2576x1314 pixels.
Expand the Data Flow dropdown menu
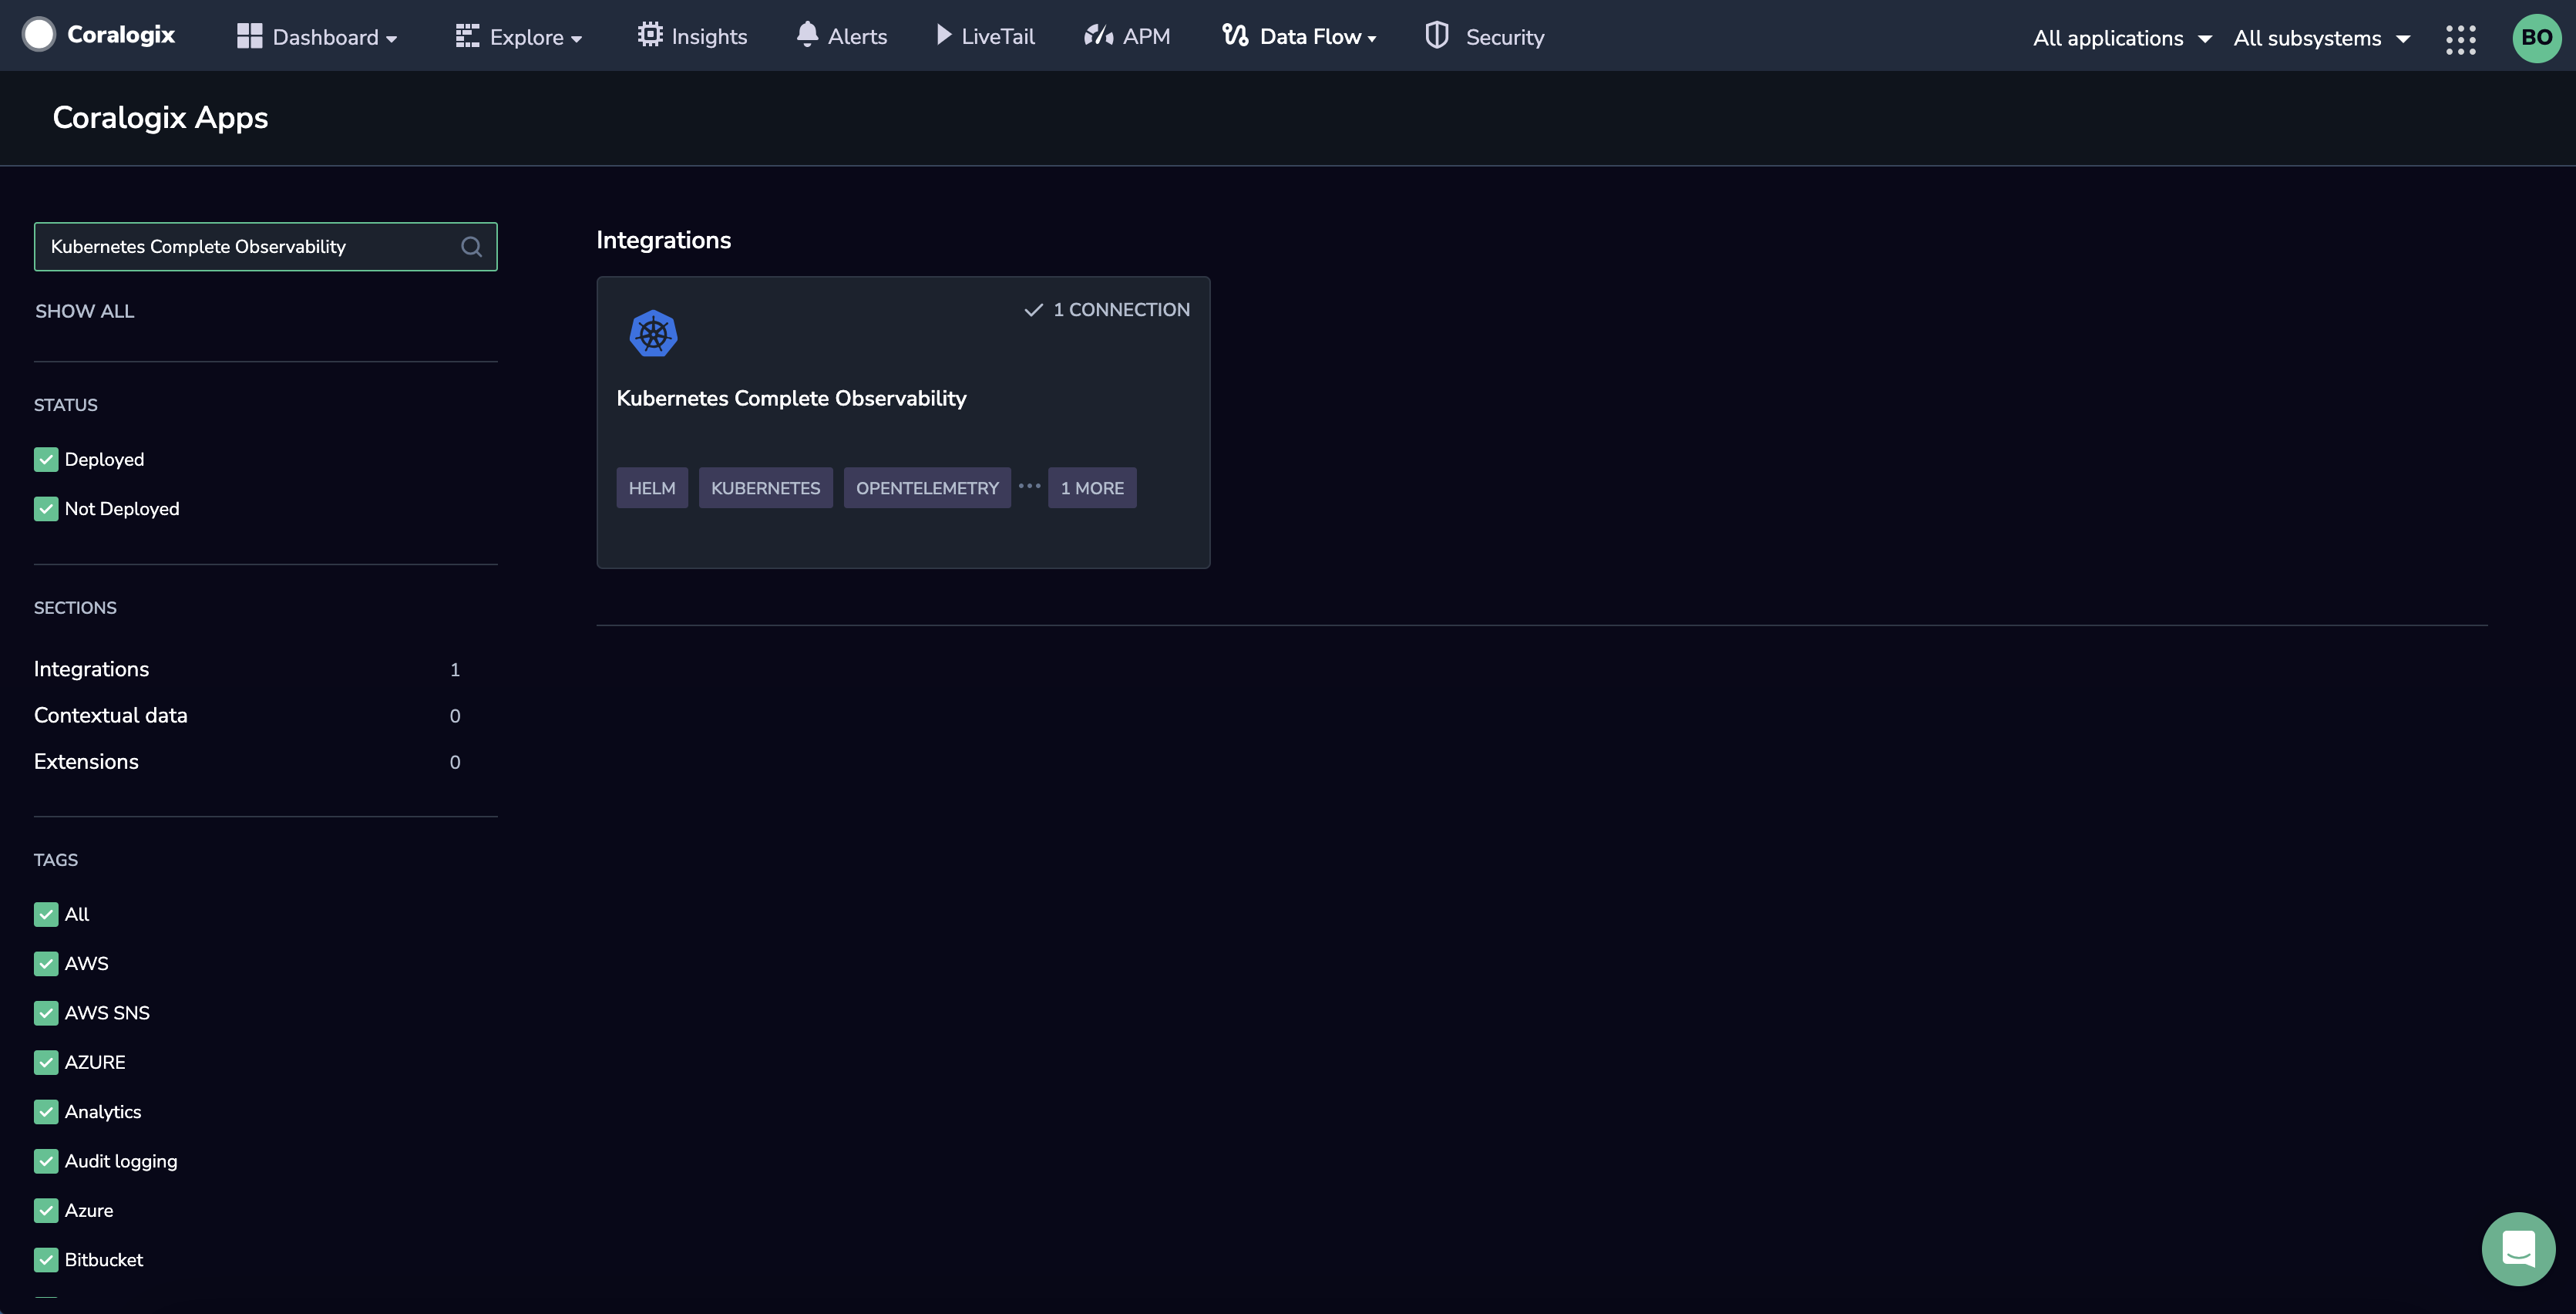tap(1372, 39)
